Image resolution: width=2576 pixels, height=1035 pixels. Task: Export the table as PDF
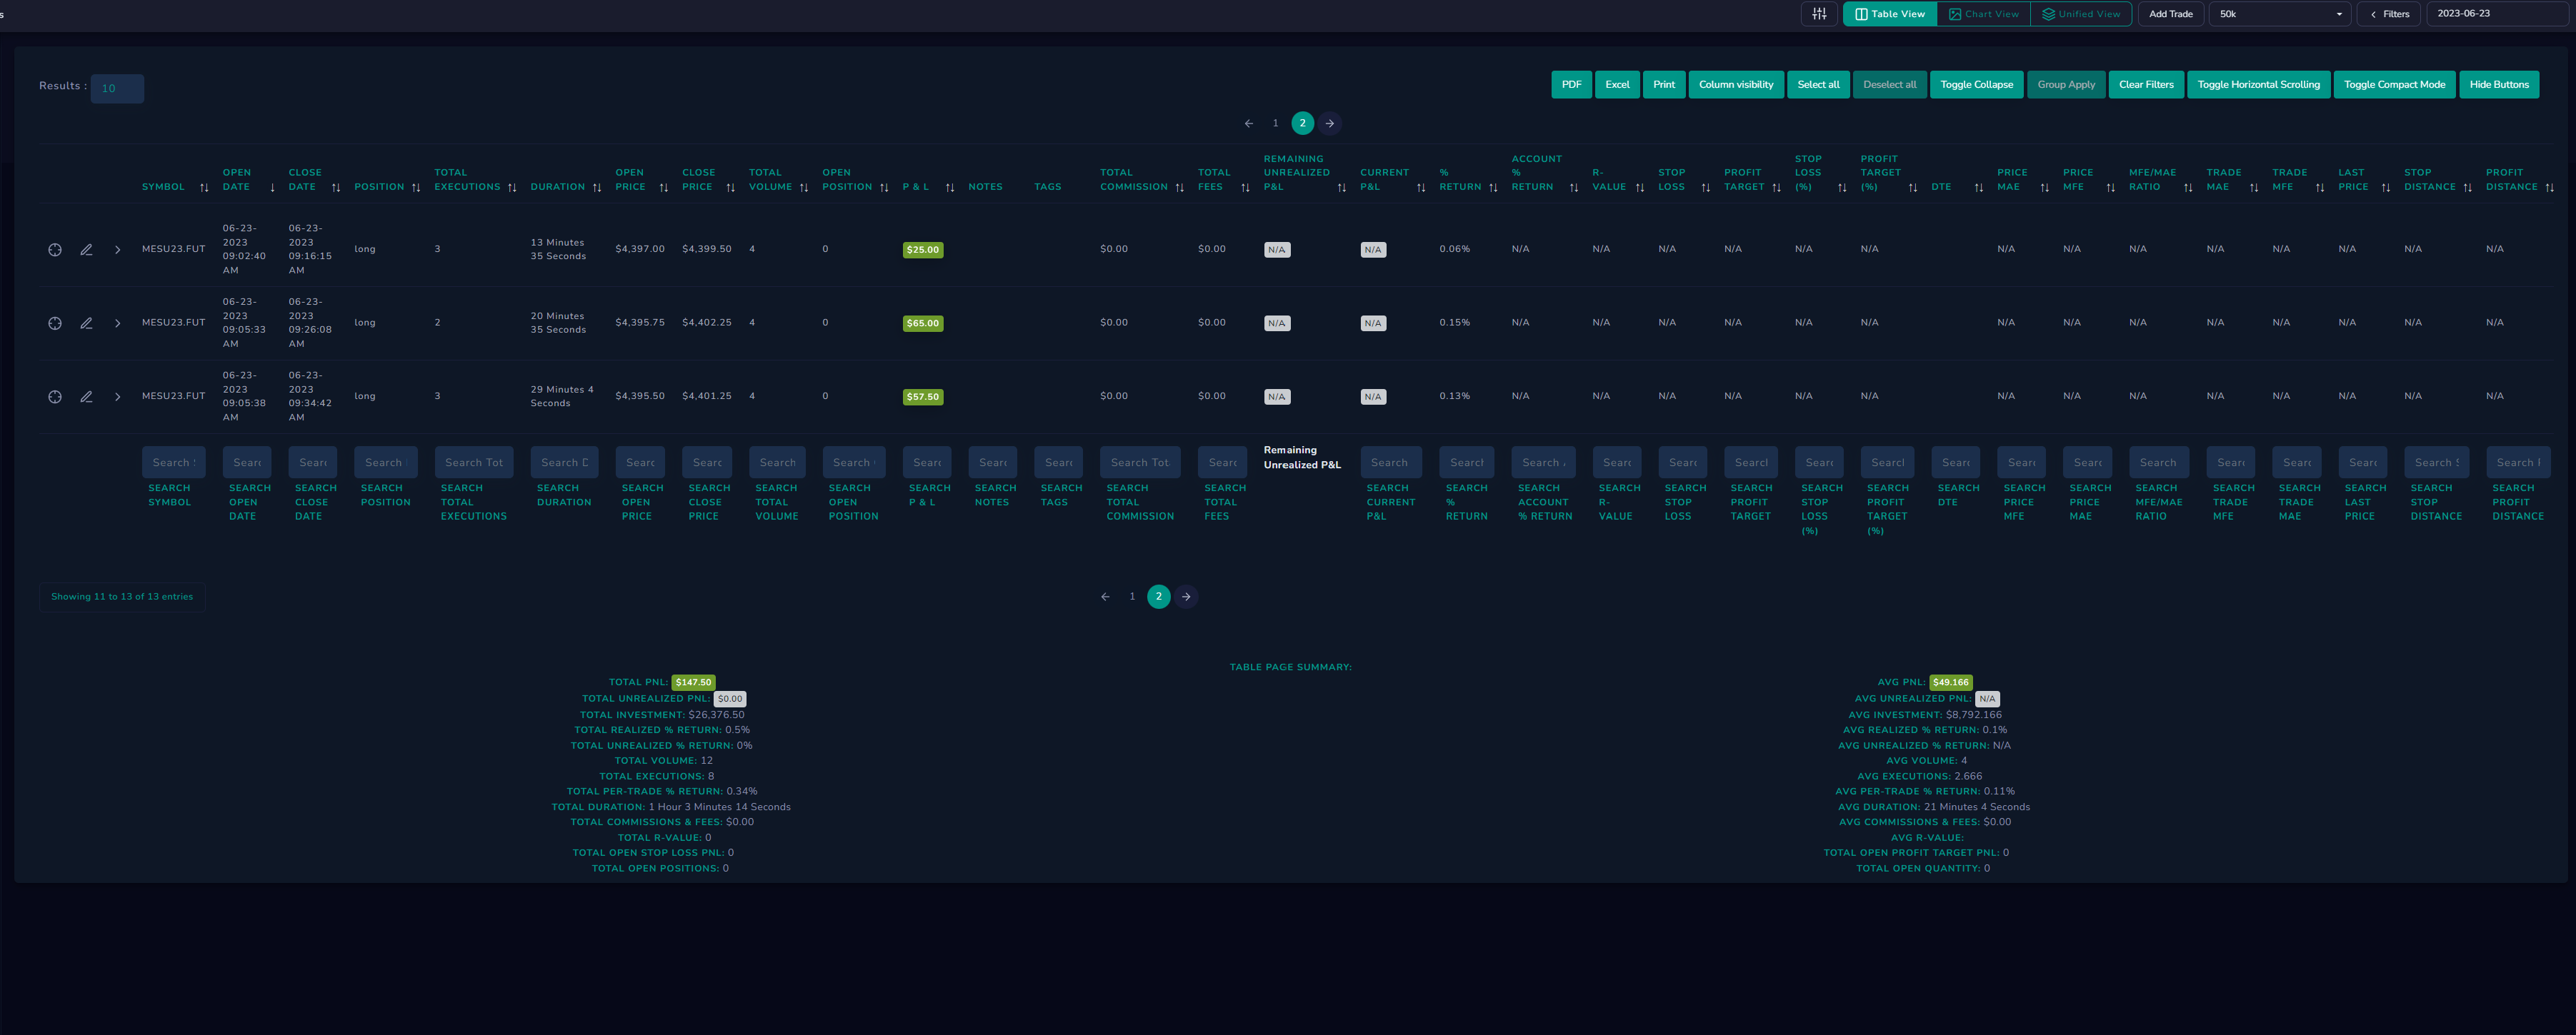click(x=1572, y=85)
